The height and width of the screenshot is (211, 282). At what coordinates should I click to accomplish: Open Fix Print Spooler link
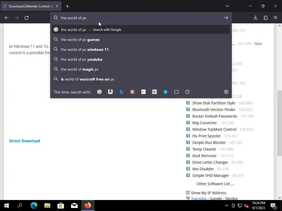point(207,136)
